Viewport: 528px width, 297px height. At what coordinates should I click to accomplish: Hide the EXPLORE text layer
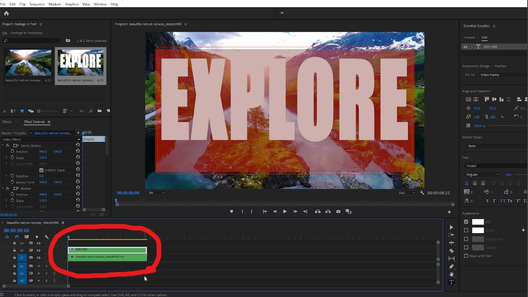[x=465, y=47]
